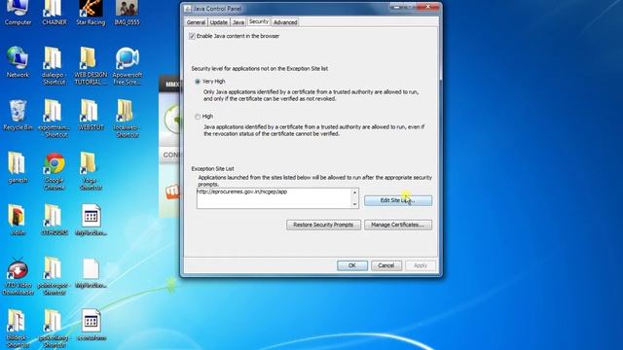Open the IMG_0555 image file
The image size is (623, 350).
click(127, 12)
